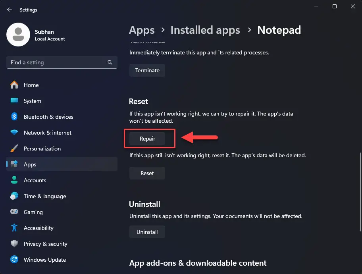The width and height of the screenshot is (362, 274).
Task: Close the Settings window
Action: click(353, 6)
